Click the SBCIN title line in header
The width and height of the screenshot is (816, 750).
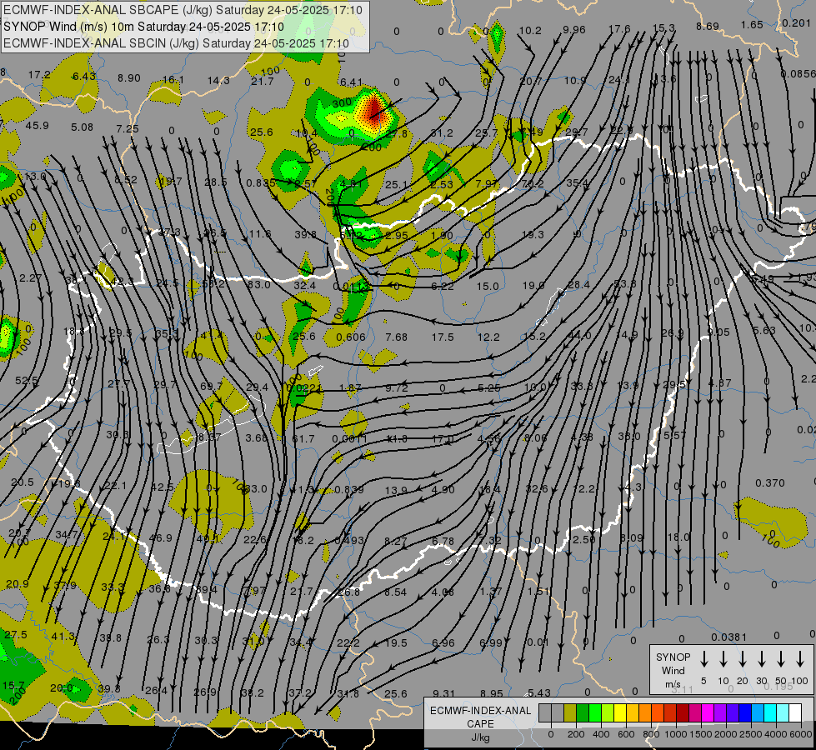[176, 43]
